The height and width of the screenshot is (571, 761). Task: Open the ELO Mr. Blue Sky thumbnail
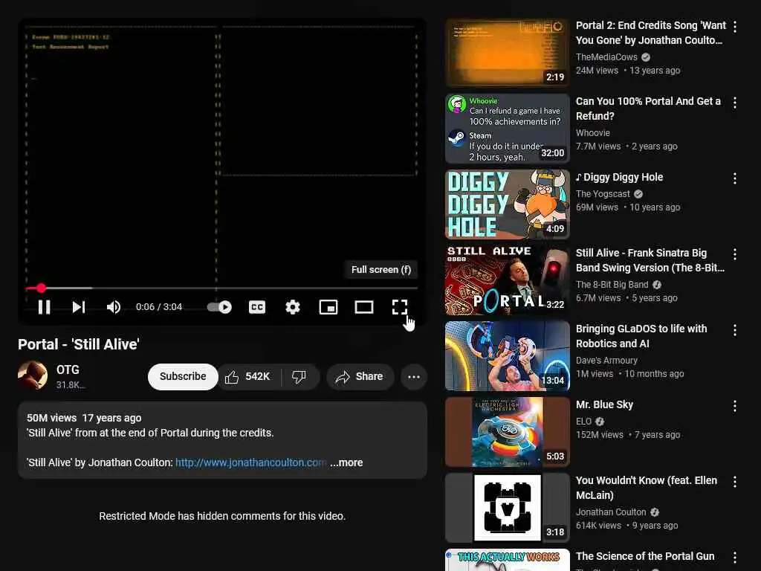click(x=507, y=432)
